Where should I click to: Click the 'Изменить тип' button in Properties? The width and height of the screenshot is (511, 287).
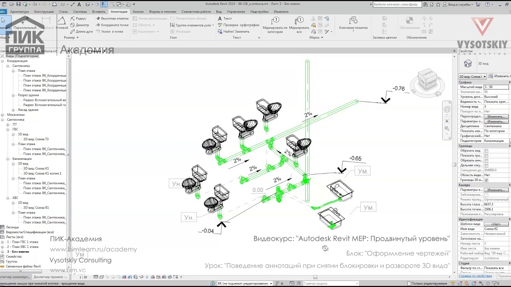500,76
